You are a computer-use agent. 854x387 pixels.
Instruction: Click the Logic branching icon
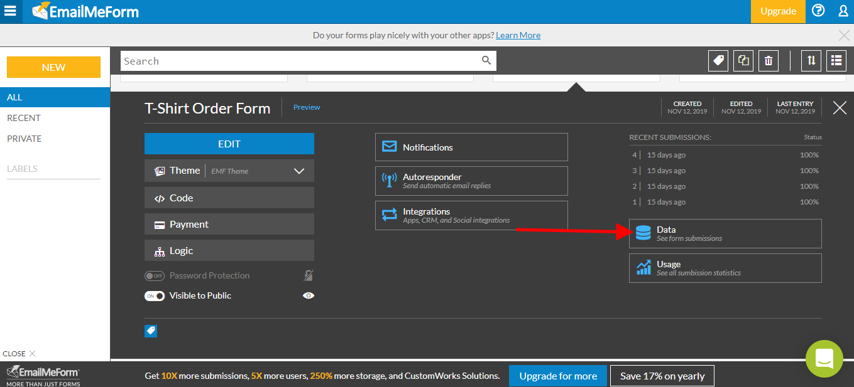(x=160, y=251)
